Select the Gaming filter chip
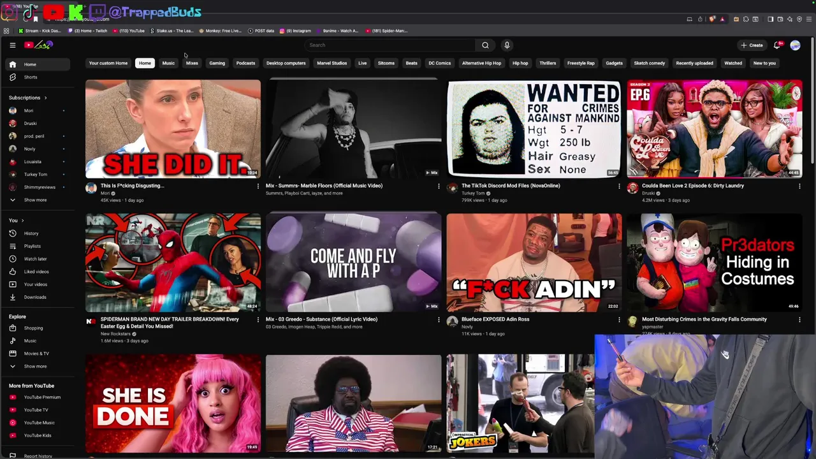 (x=217, y=63)
